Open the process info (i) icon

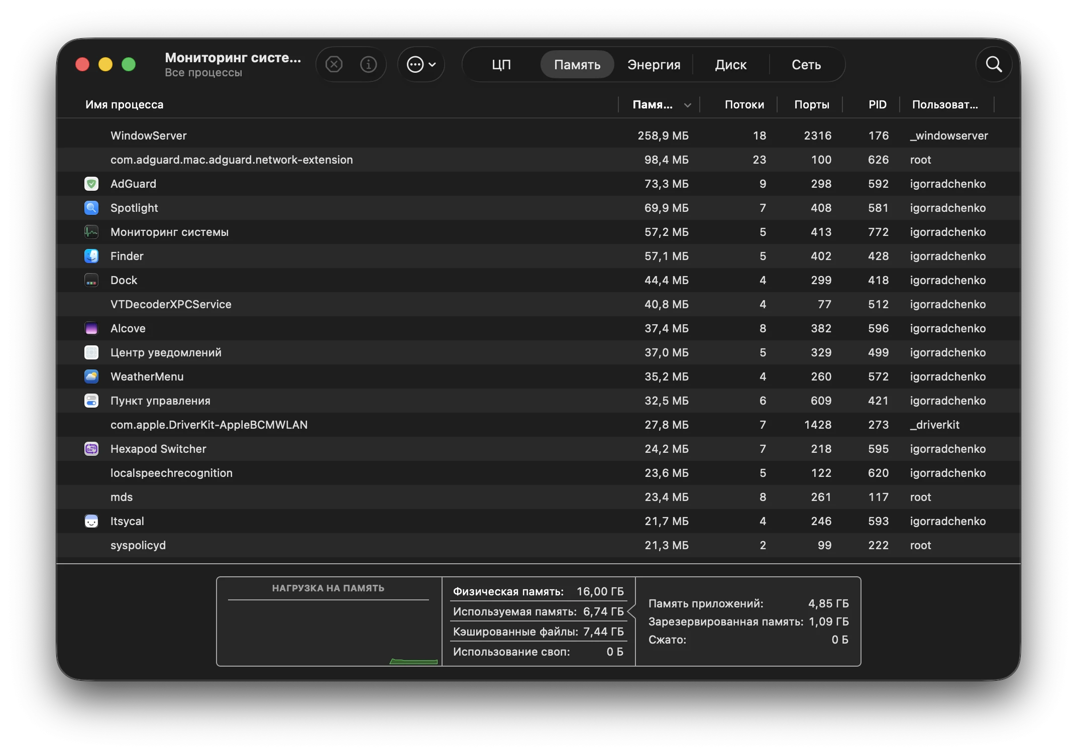[x=368, y=64]
